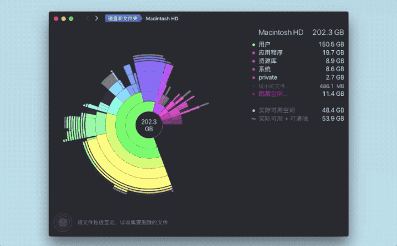Click the magenta dot beside 应用程序
This screenshot has width=397, height=246.
254,53
